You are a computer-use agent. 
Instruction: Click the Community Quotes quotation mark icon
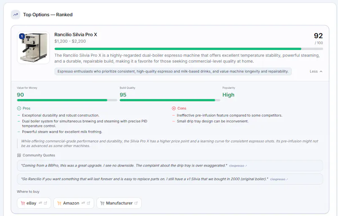19,155
